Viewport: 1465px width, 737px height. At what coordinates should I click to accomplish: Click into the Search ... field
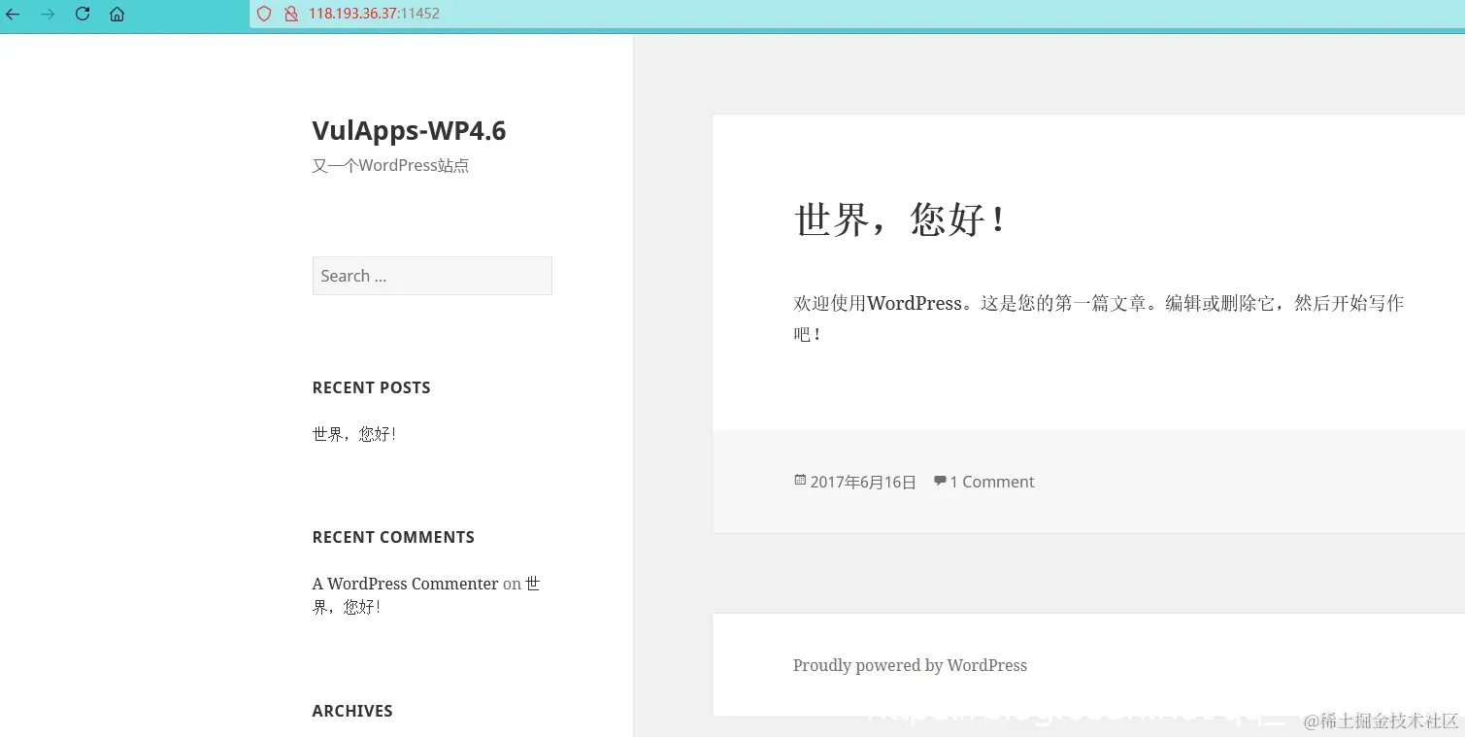tap(432, 276)
